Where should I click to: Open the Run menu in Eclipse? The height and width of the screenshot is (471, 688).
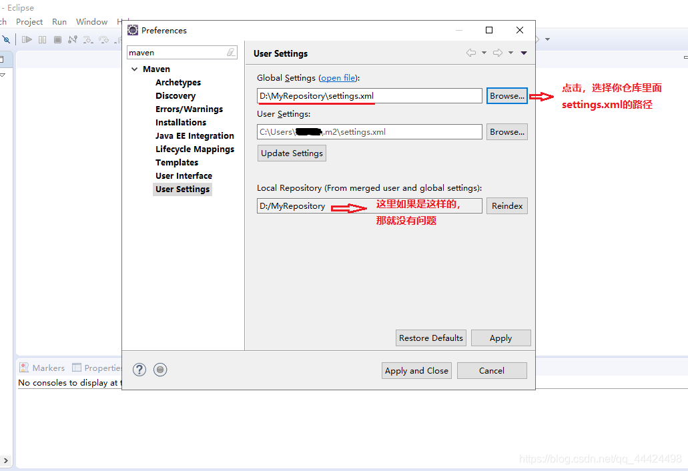pyautogui.click(x=59, y=21)
